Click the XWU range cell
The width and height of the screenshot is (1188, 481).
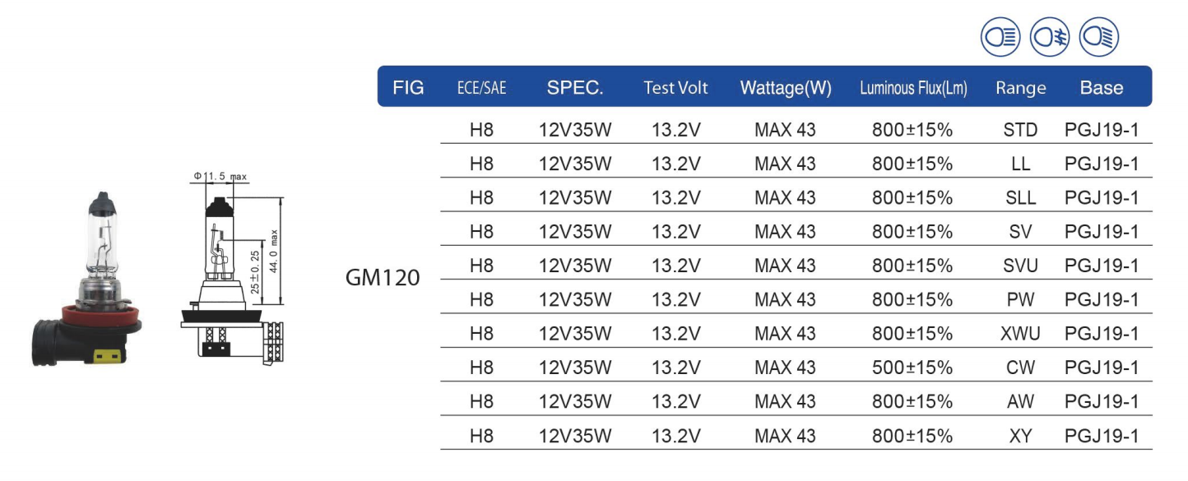(x=1021, y=333)
